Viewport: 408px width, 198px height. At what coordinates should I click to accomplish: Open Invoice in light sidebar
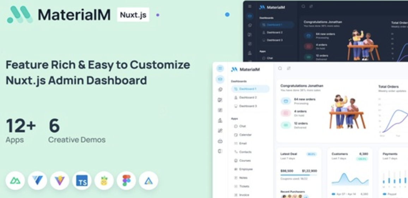coord(242,195)
